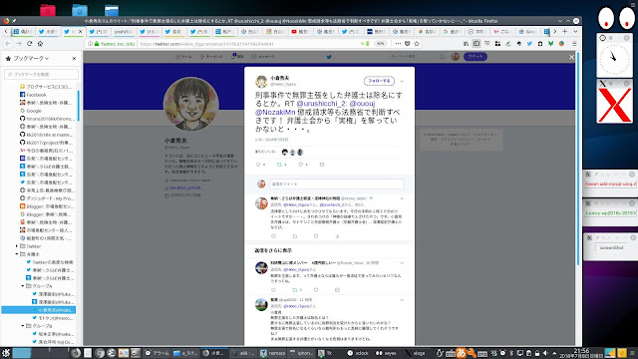Click the reply icon under the main tweet

pos(258,165)
